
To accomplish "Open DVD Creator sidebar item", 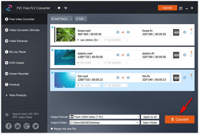I will [24, 63].
